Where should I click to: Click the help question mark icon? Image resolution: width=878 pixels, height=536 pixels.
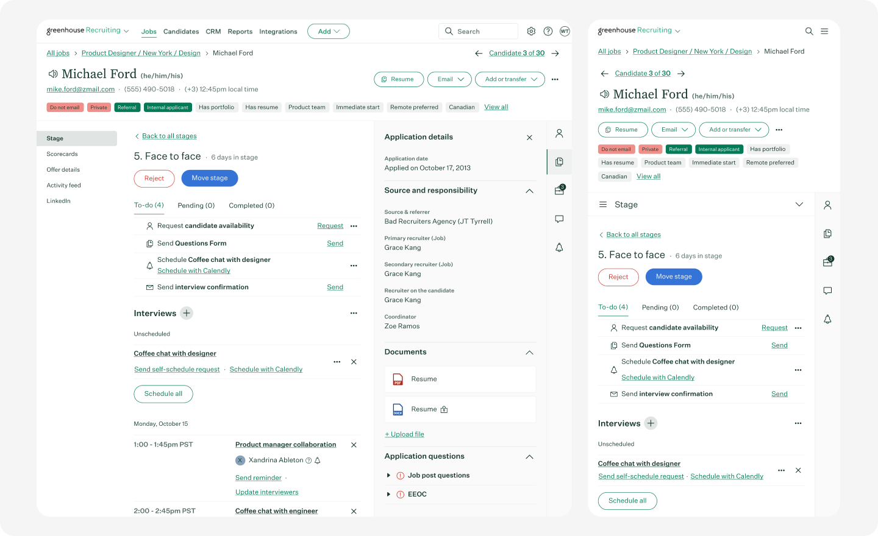(548, 31)
